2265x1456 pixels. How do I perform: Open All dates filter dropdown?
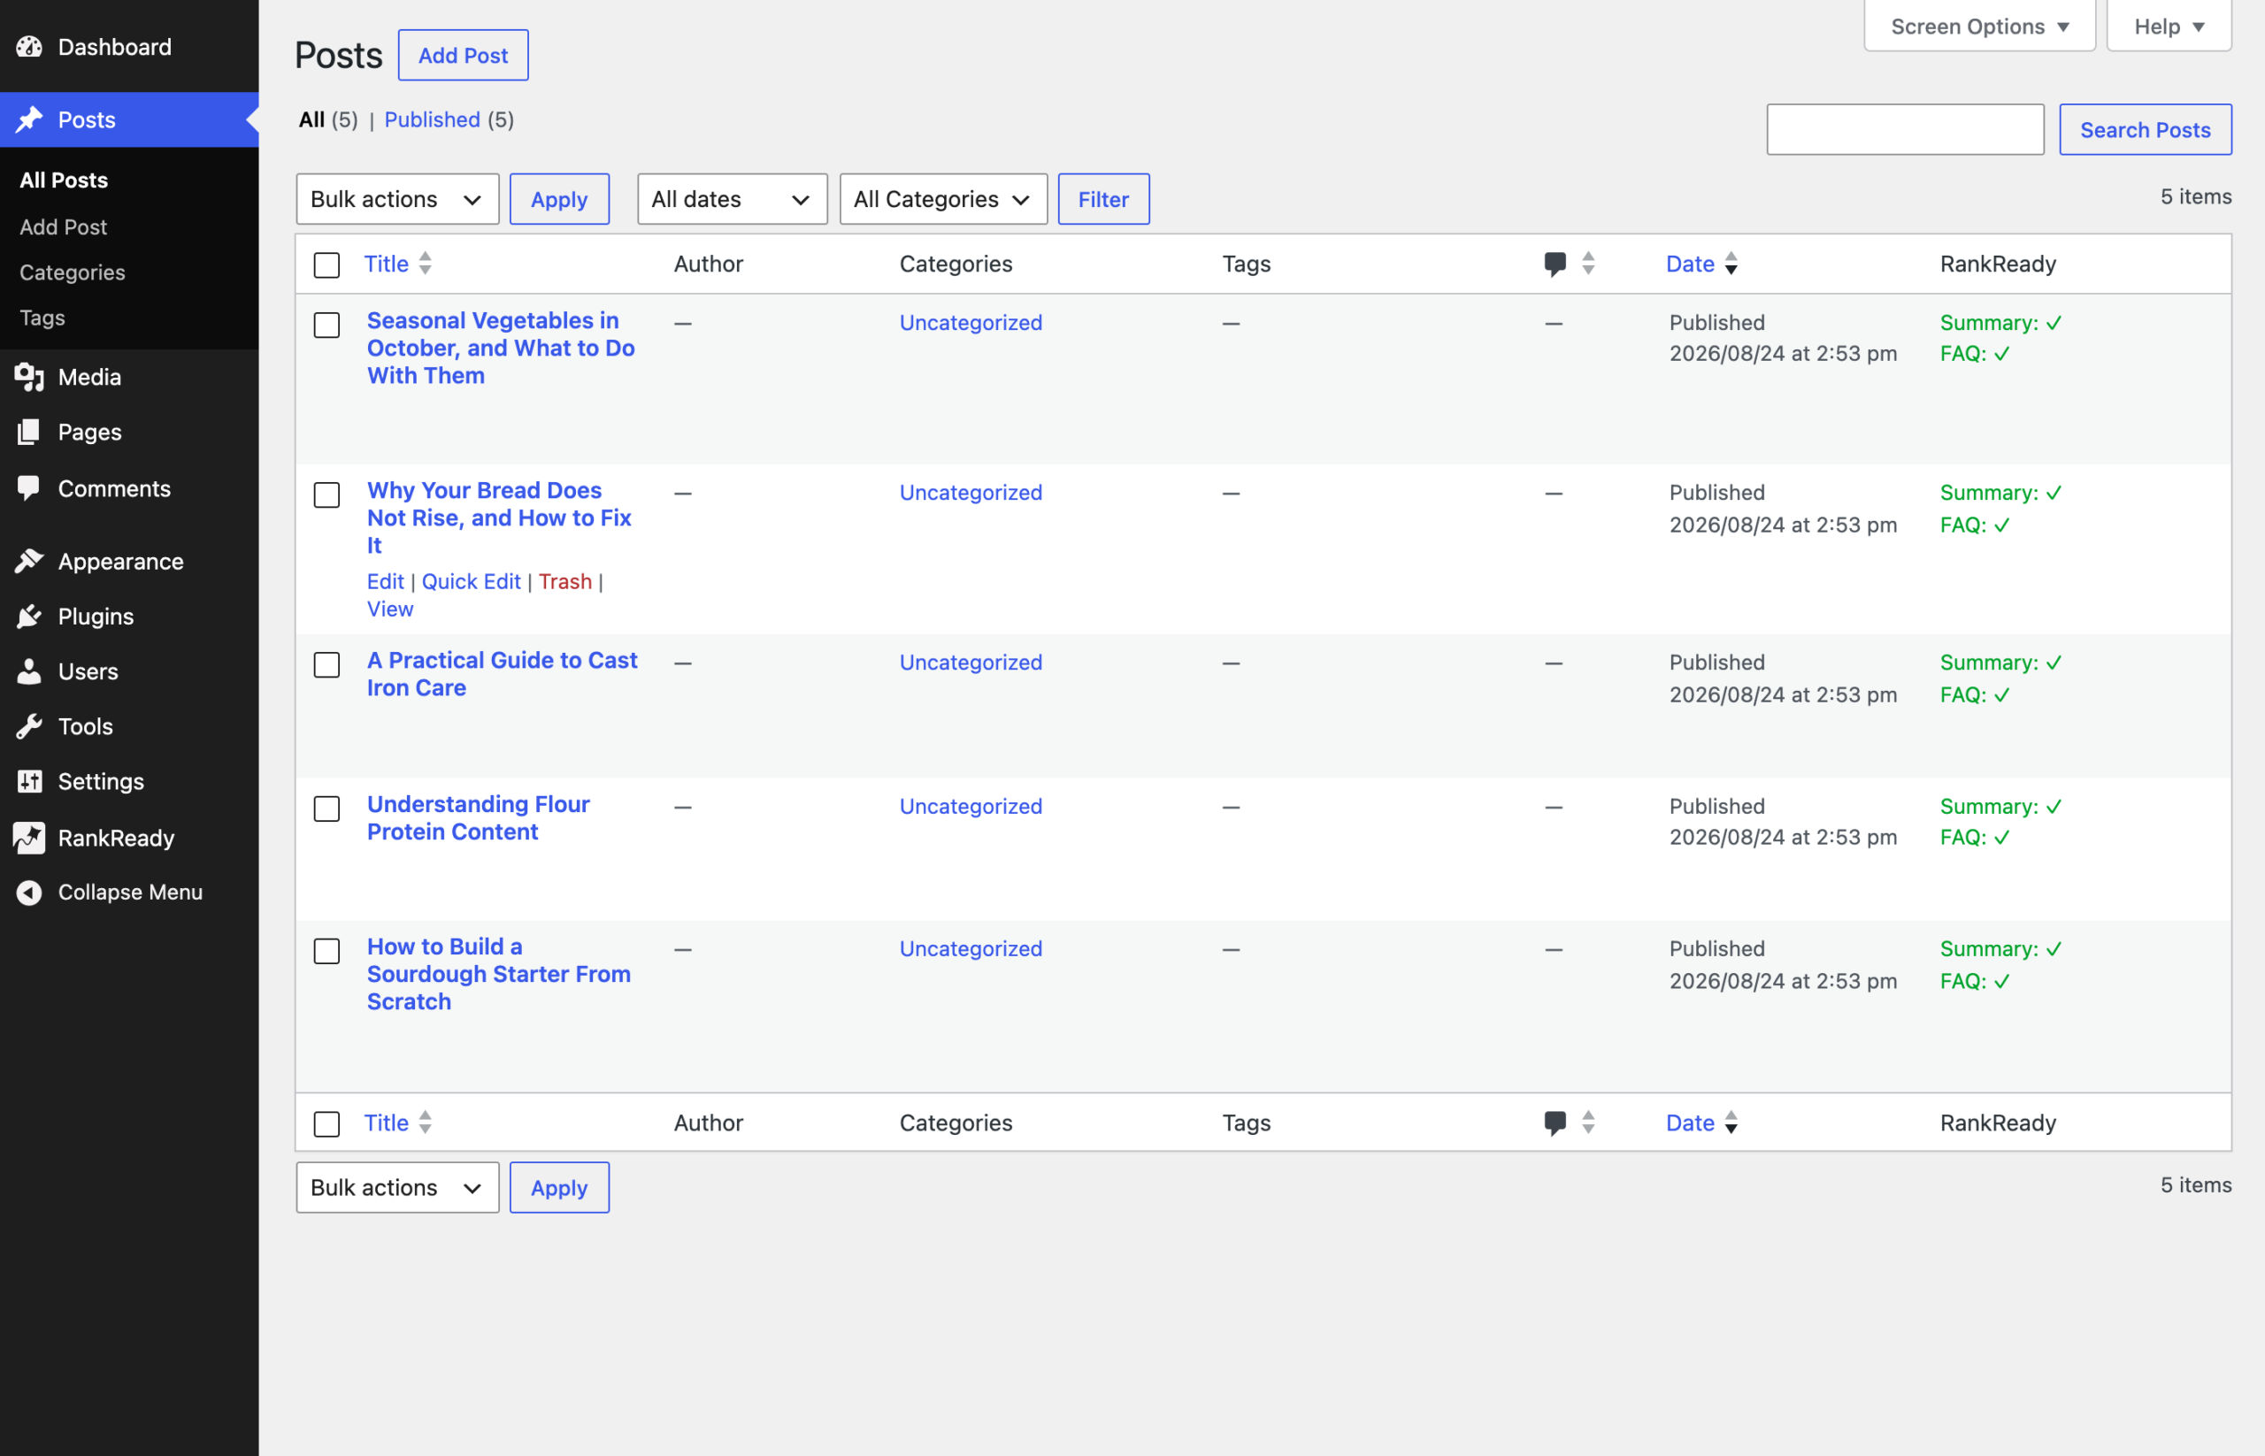coord(732,198)
